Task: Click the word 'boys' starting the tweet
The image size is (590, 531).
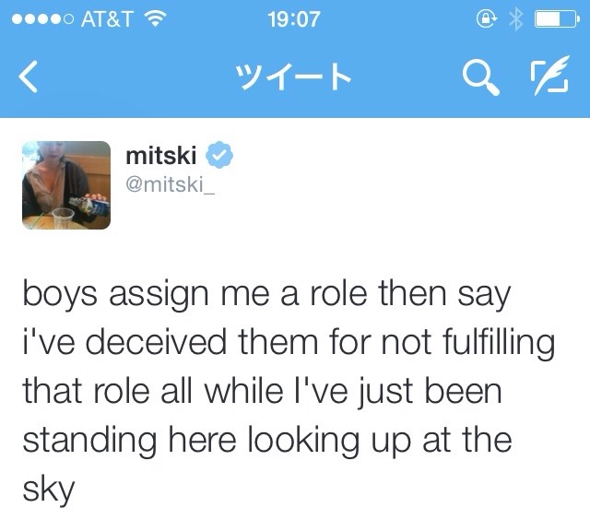Action: point(61,298)
